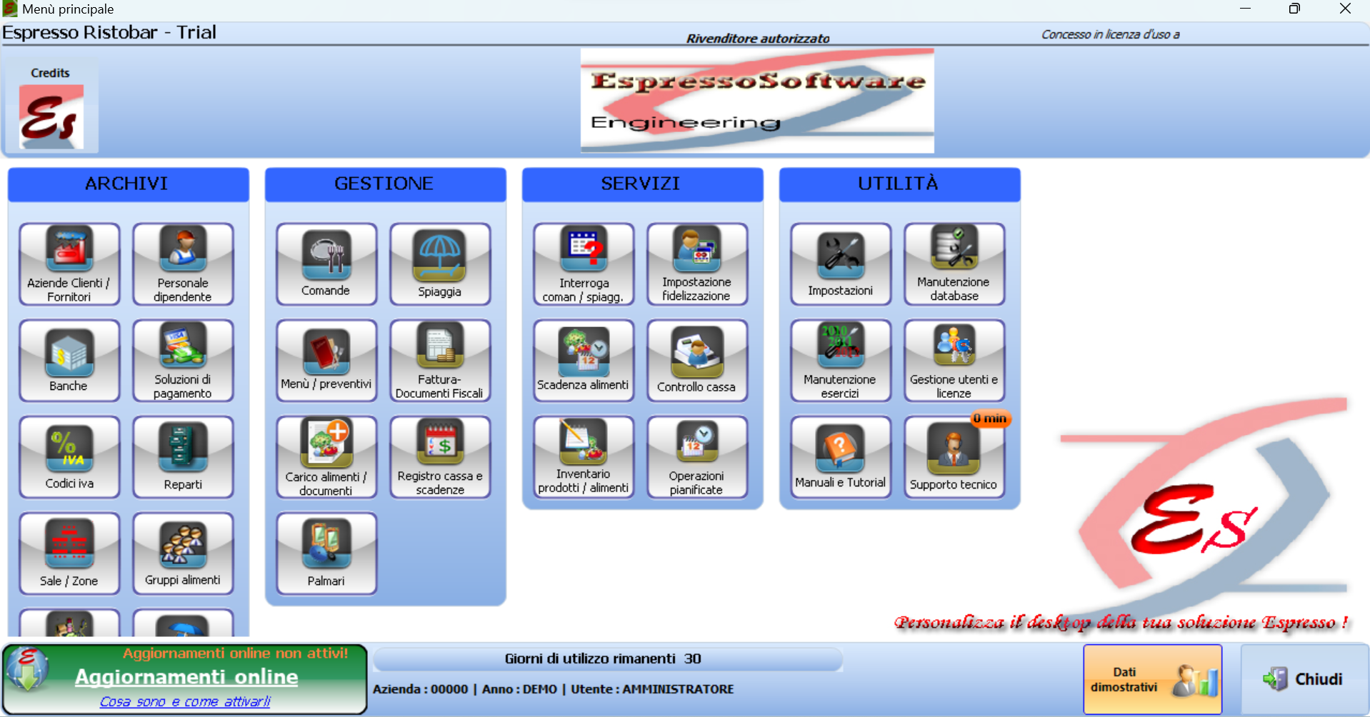This screenshot has height=717, width=1370.
Task: Open Gestione utenti e licenze
Action: point(954,361)
